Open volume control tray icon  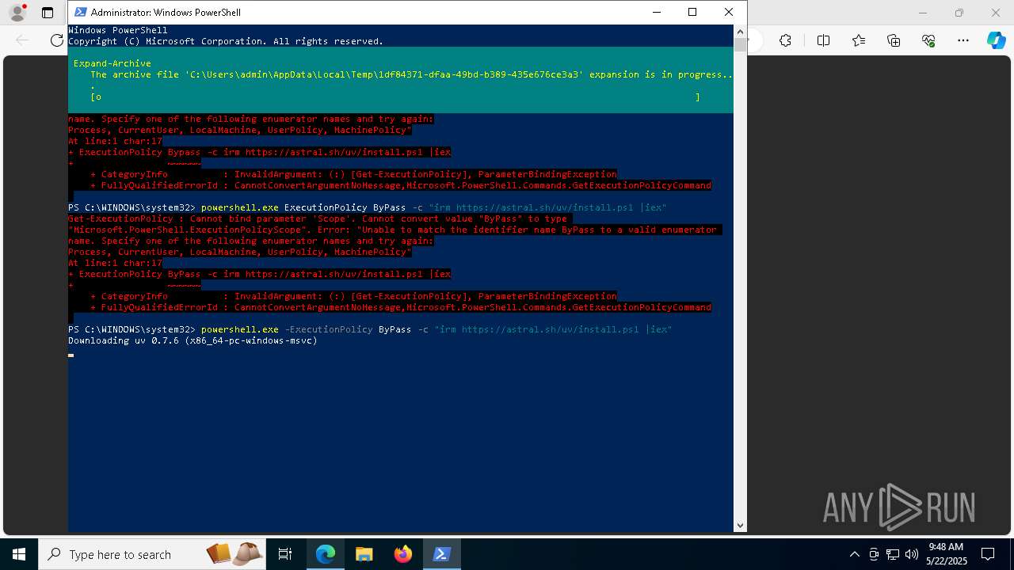point(912,554)
